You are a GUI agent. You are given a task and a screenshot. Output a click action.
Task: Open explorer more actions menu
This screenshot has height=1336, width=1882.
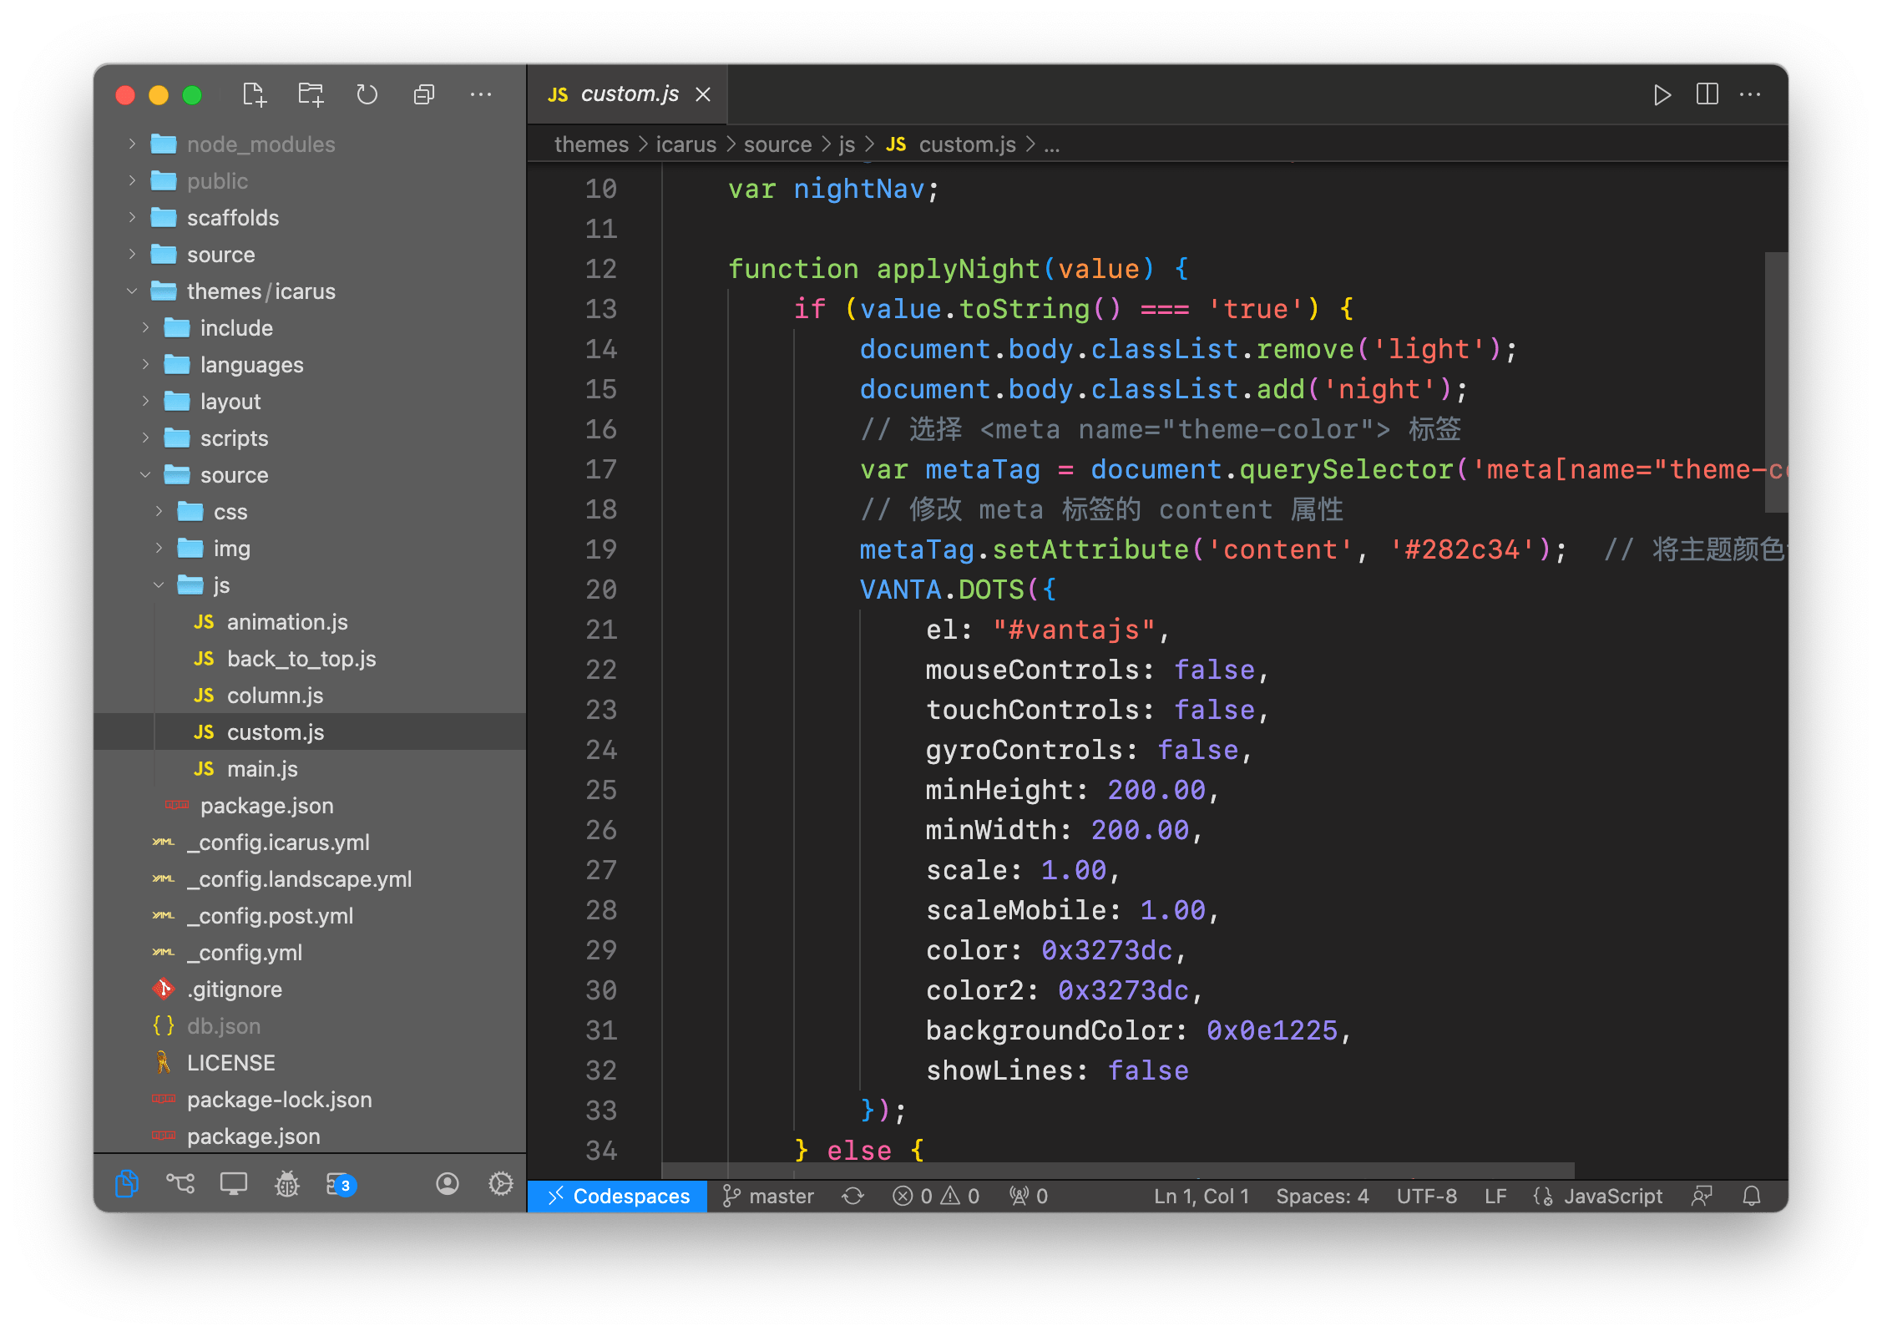coord(481,94)
